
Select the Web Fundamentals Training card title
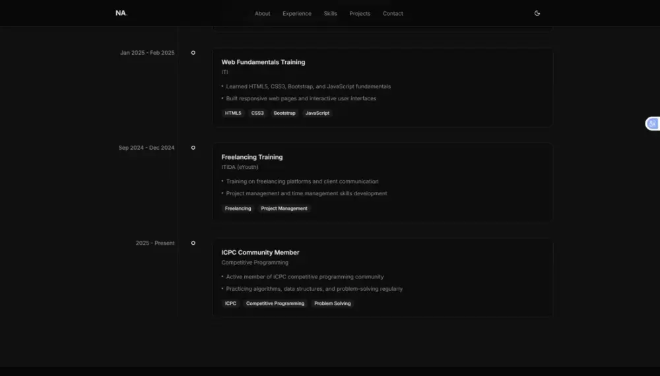(x=263, y=62)
